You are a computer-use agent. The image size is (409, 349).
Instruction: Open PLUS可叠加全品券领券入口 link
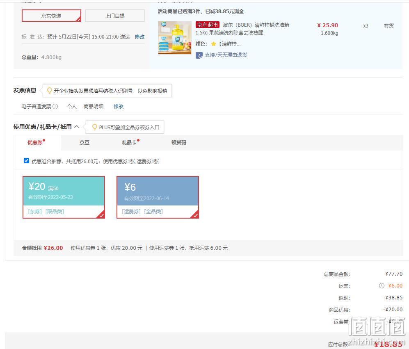[x=129, y=127]
